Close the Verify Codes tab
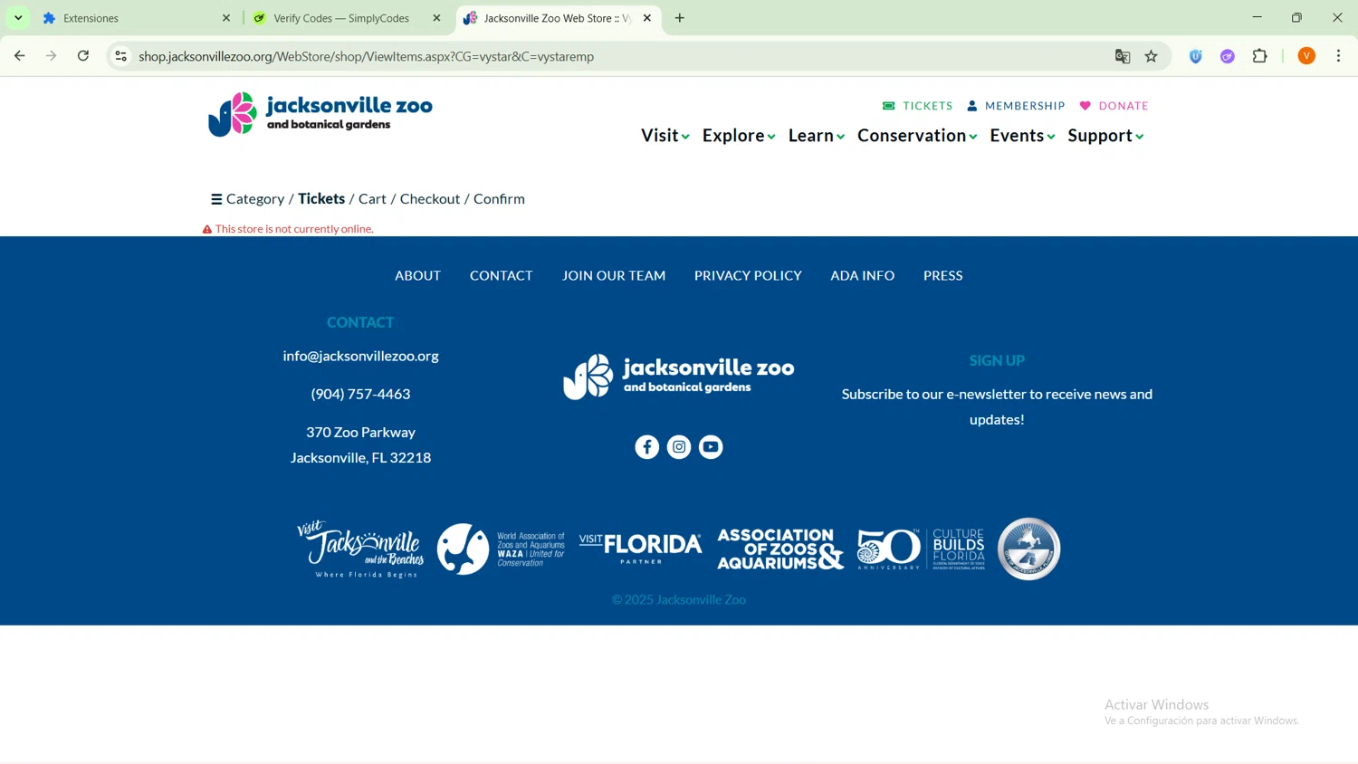 click(x=436, y=18)
